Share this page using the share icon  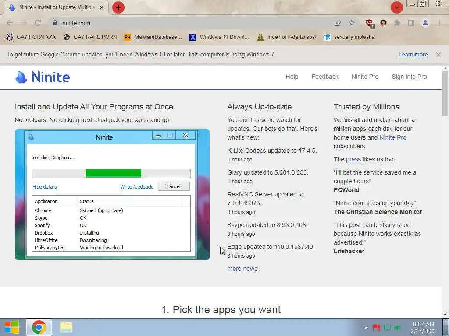pyautogui.click(x=338, y=23)
